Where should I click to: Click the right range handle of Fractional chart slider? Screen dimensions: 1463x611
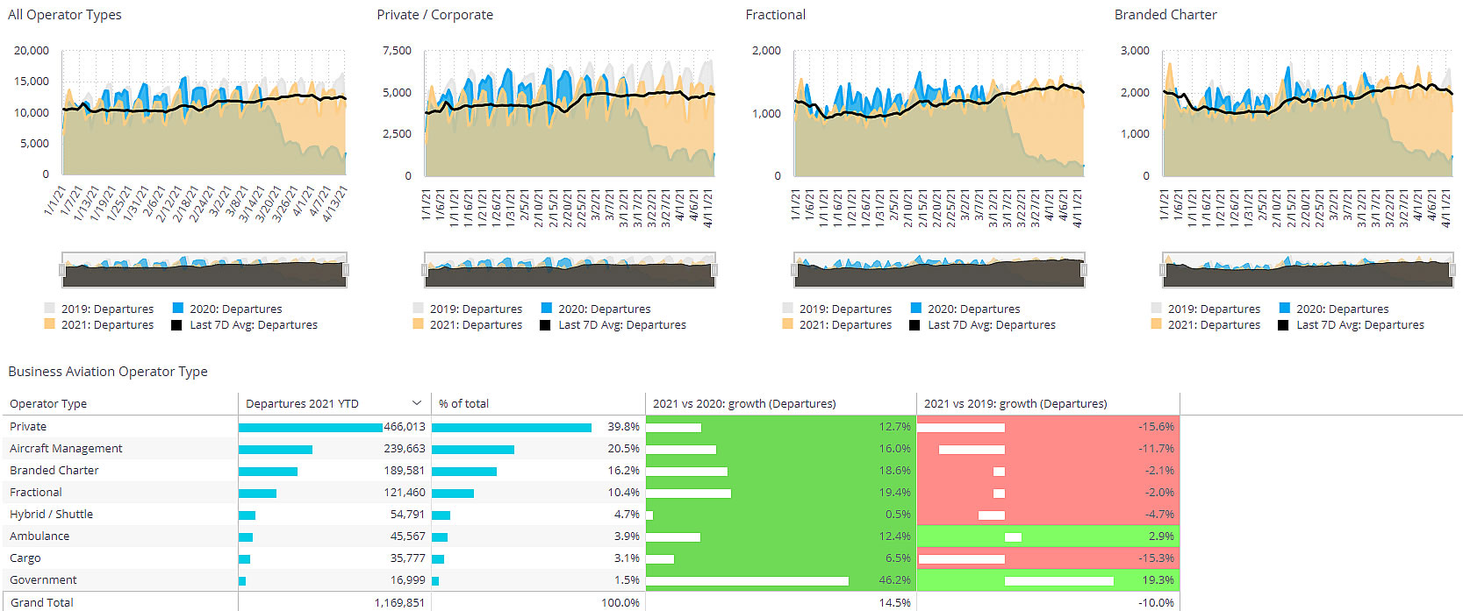click(x=1084, y=270)
